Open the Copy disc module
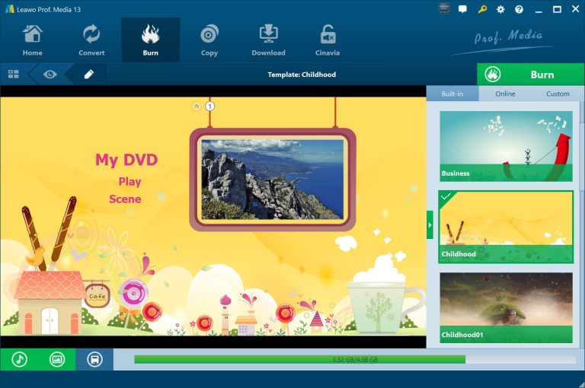 pyautogui.click(x=209, y=40)
